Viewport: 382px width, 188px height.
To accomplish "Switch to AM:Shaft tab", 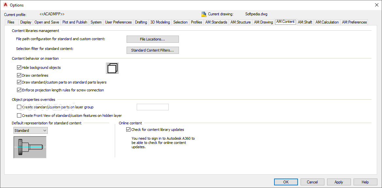I will [305, 22].
